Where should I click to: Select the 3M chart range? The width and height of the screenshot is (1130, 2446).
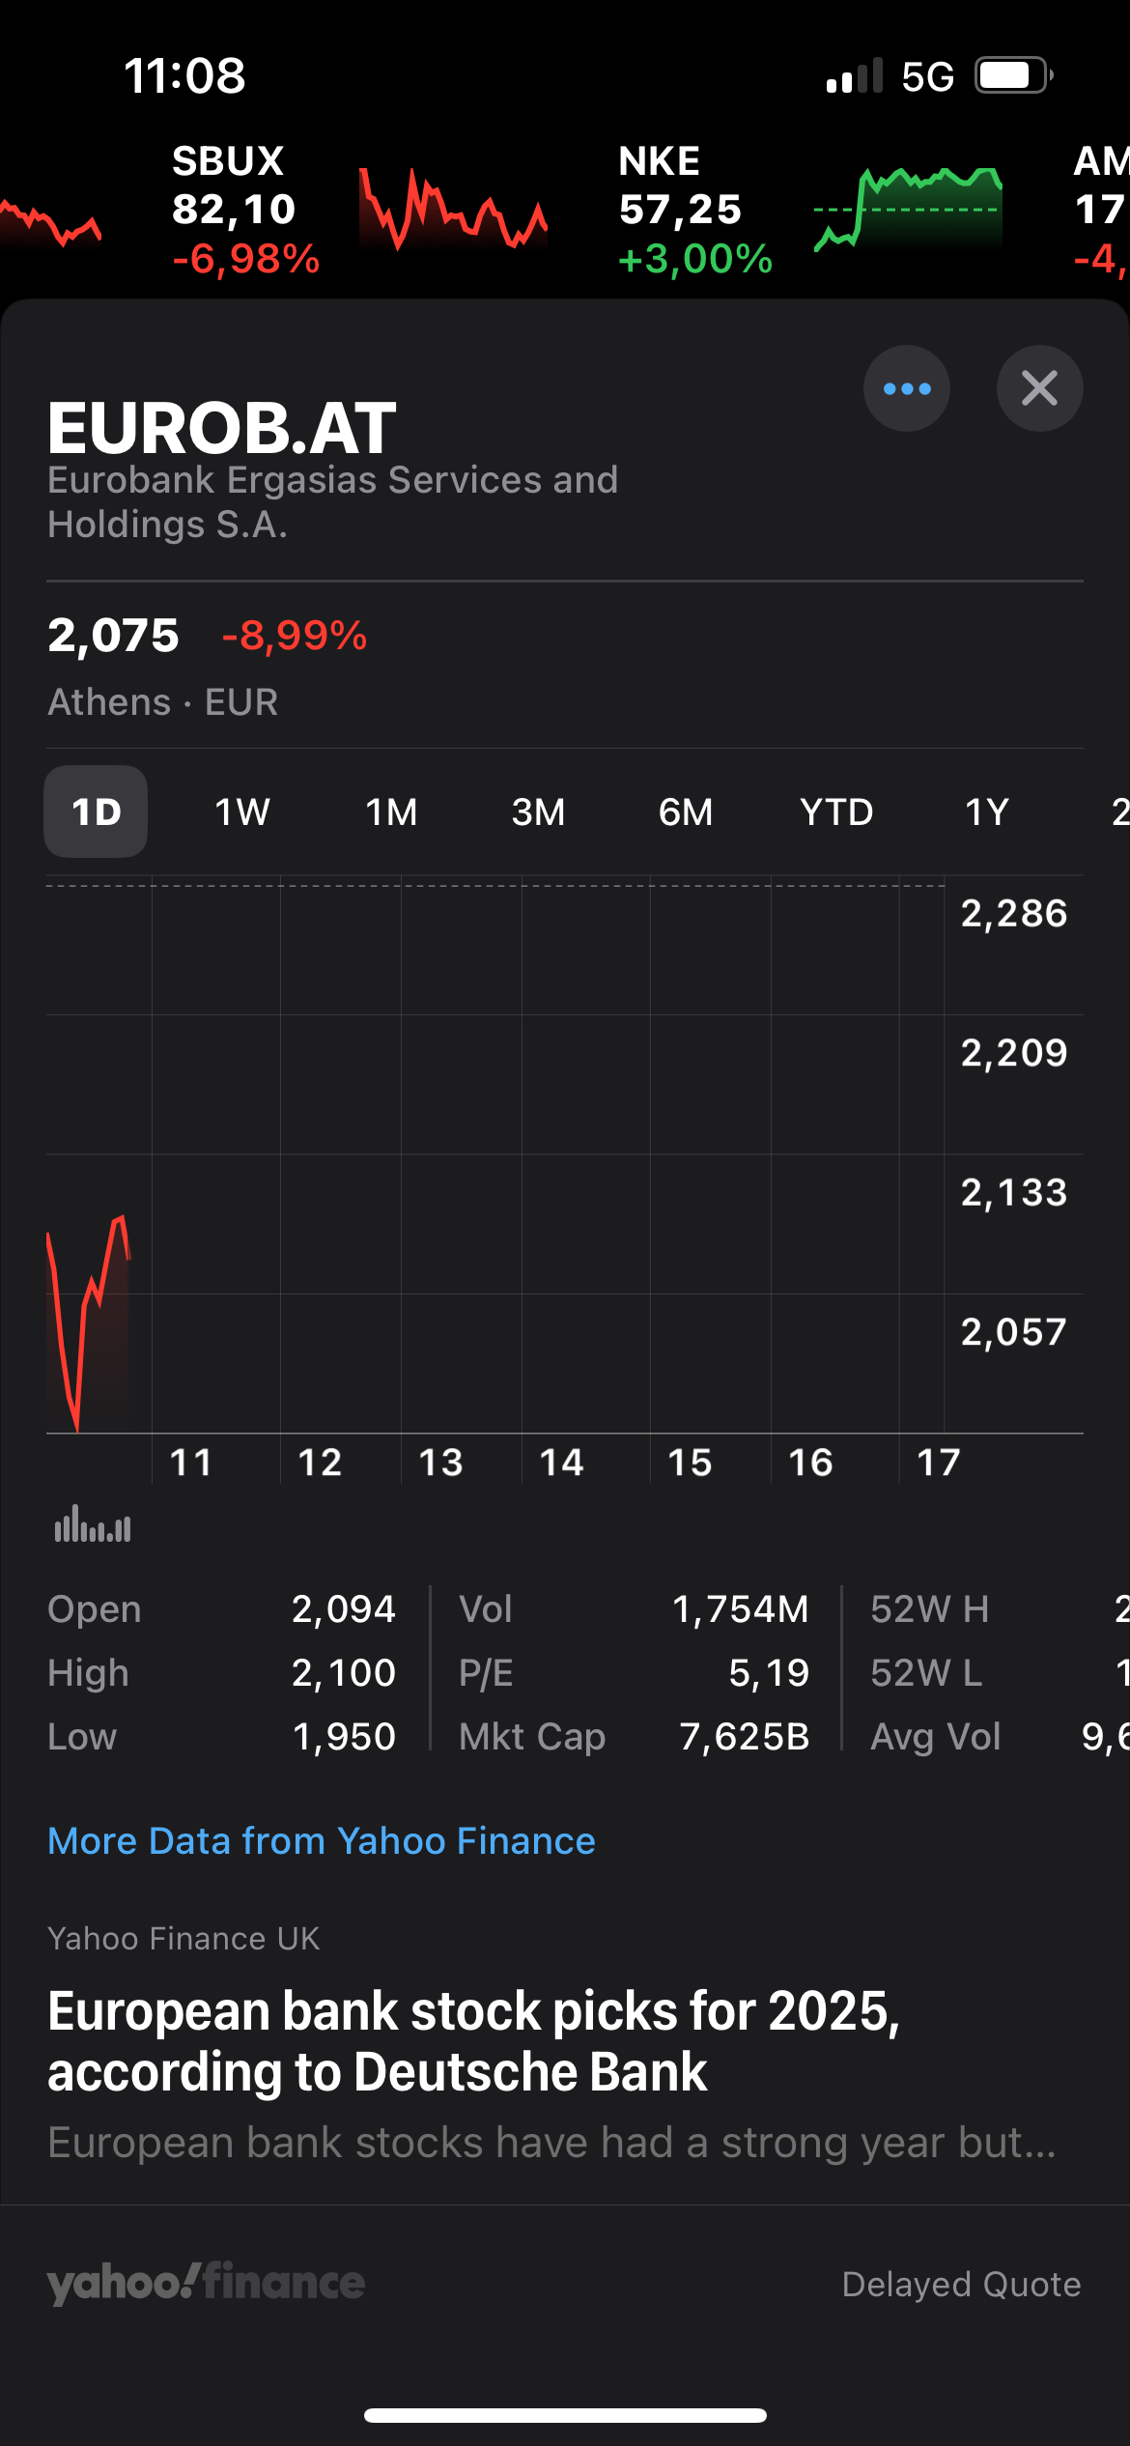click(x=538, y=811)
